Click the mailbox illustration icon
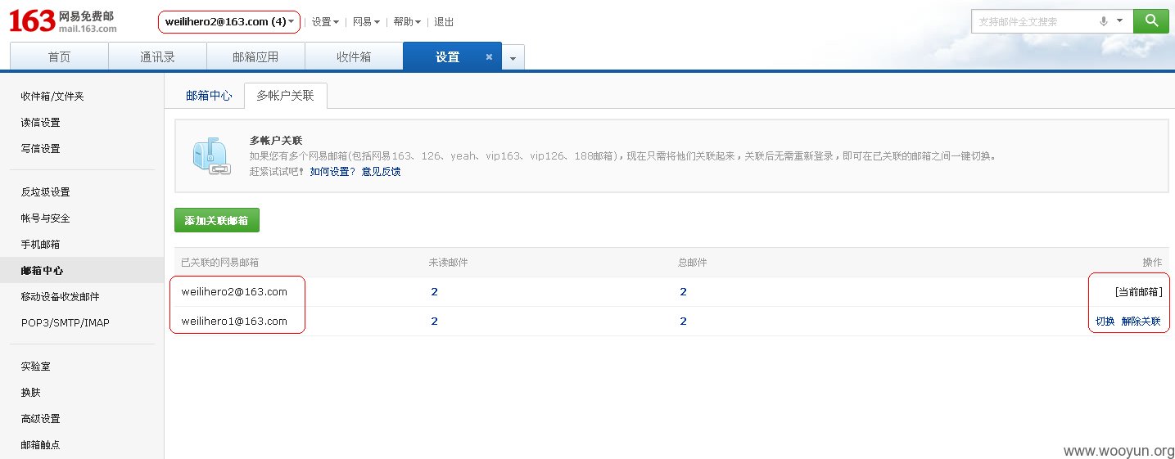Screen dimensions: 1175x459 point(211,155)
